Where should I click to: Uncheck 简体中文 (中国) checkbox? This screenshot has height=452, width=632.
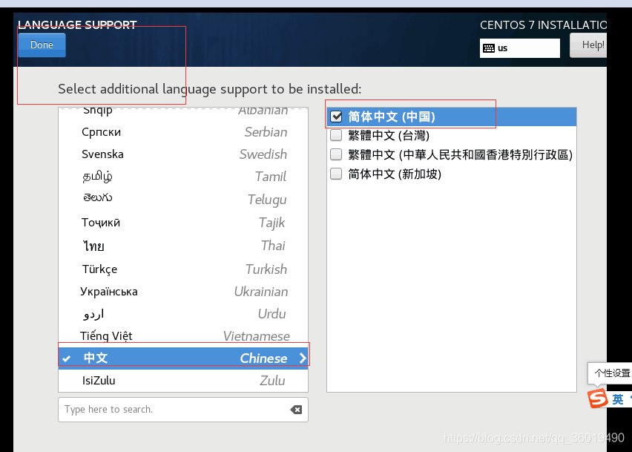coord(336,117)
